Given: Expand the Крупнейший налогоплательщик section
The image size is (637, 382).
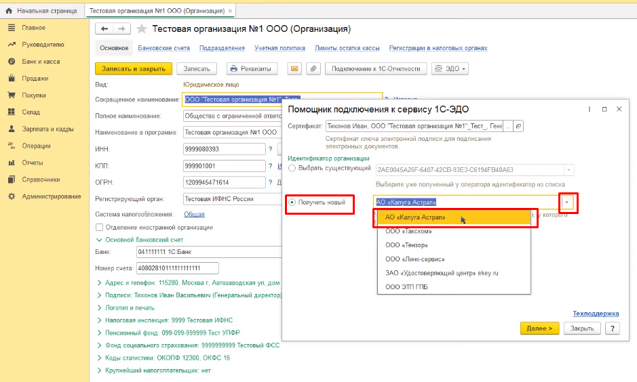Looking at the screenshot, I should tap(99, 370).
